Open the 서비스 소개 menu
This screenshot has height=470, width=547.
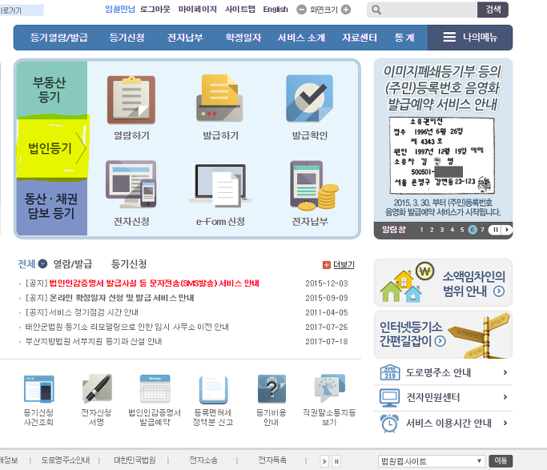301,38
